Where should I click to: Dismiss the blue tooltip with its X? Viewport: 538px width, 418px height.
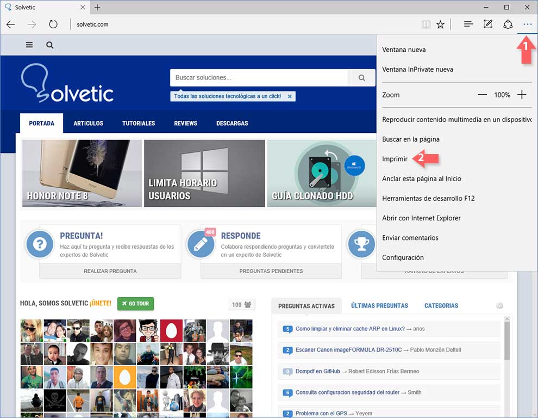tap(290, 96)
